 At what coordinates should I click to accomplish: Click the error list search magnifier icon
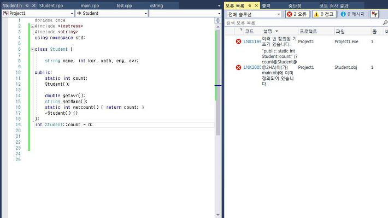click(385, 23)
